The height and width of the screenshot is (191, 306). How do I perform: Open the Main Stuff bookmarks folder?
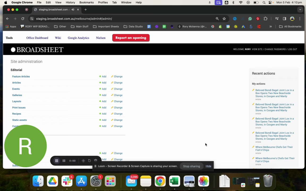(x=80, y=27)
